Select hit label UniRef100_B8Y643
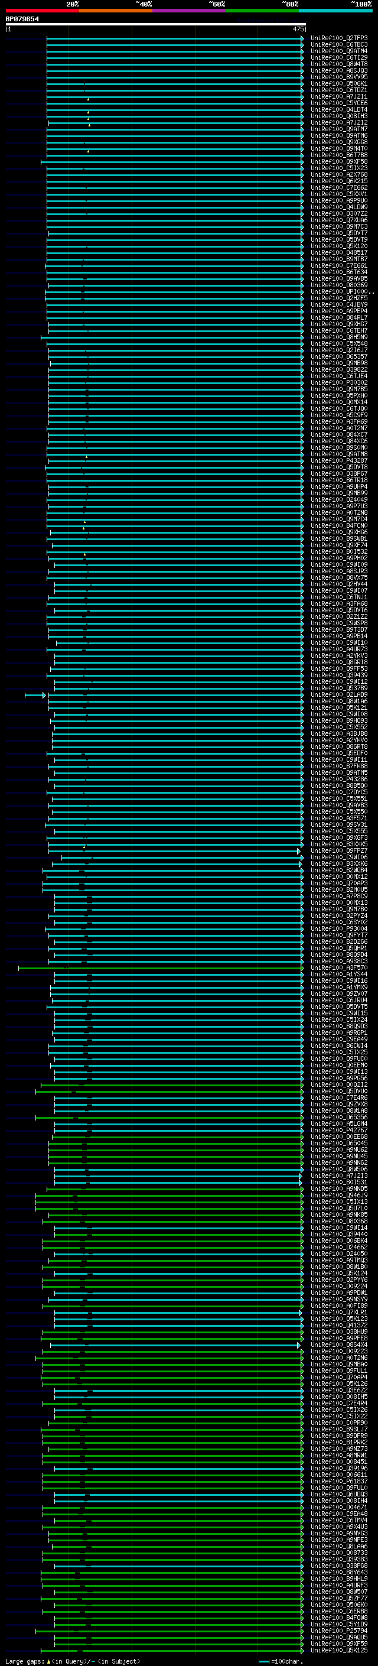This screenshot has height=1666, width=378. coord(338,1573)
